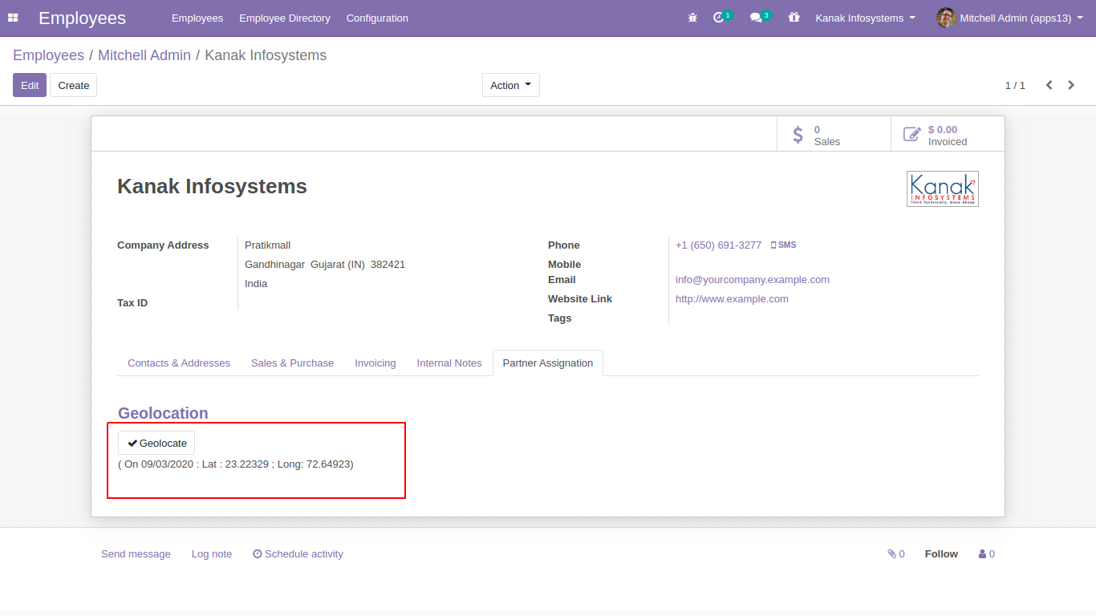Screen dimensions: 1096x616
Task: Click the attachments paperclip icon
Action: (x=891, y=553)
